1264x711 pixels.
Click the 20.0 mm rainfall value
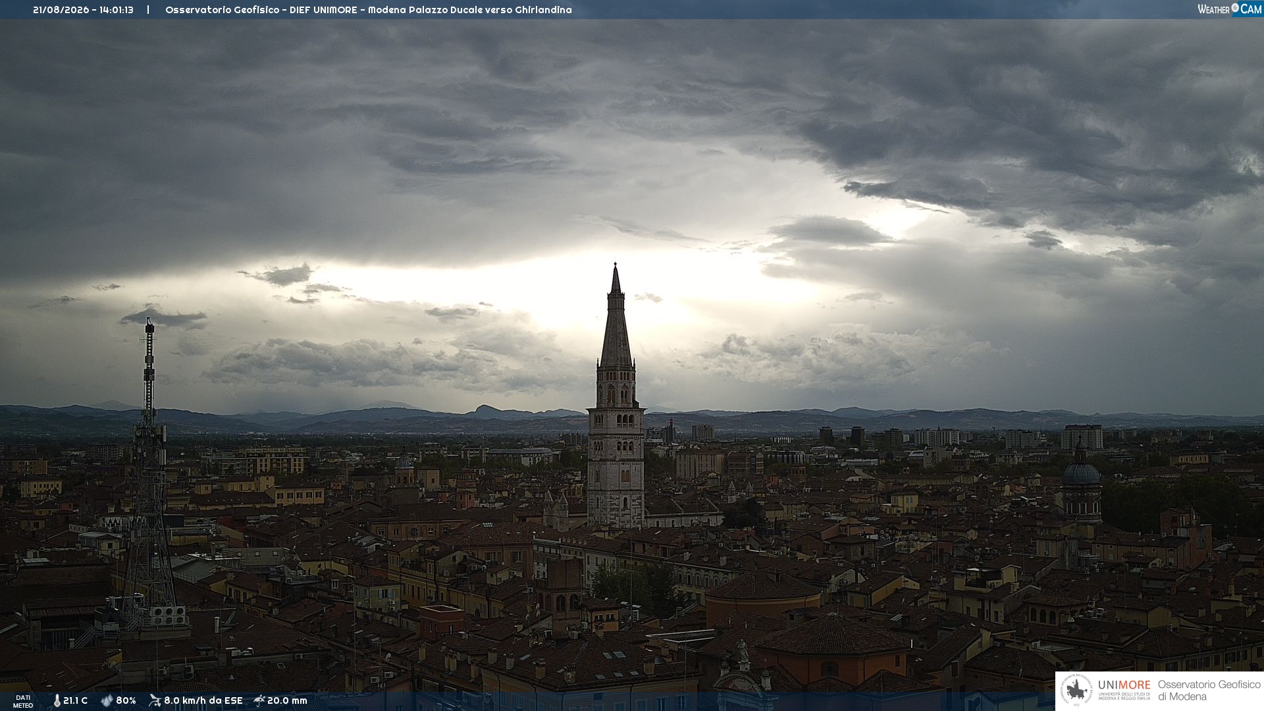[x=287, y=700]
